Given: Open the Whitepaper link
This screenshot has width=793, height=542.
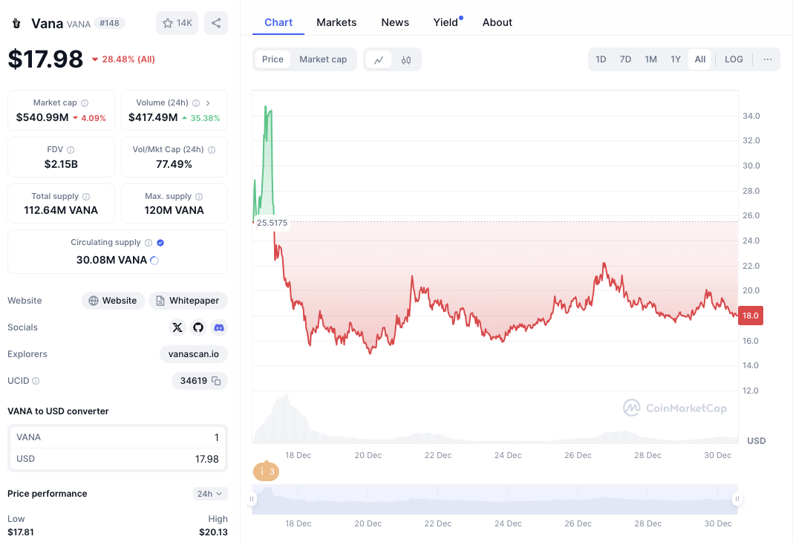Looking at the screenshot, I should (x=188, y=301).
